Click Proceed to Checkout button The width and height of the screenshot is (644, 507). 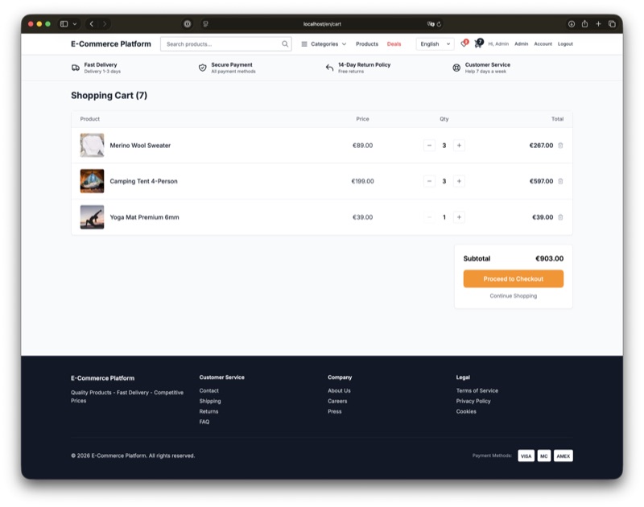514,278
